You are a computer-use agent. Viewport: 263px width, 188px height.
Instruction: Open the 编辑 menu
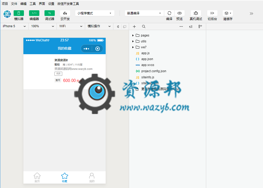[x=23, y=4]
